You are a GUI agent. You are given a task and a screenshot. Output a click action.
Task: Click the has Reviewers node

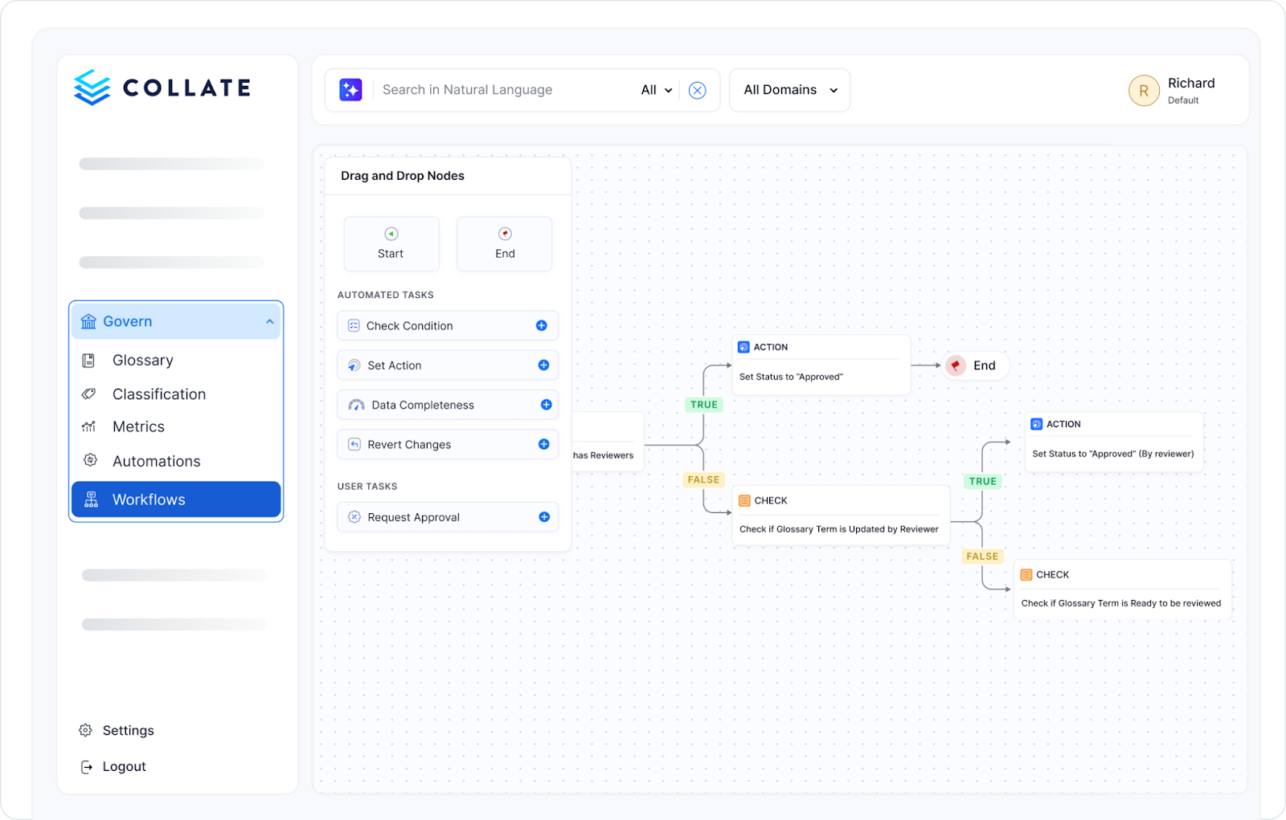click(608, 442)
